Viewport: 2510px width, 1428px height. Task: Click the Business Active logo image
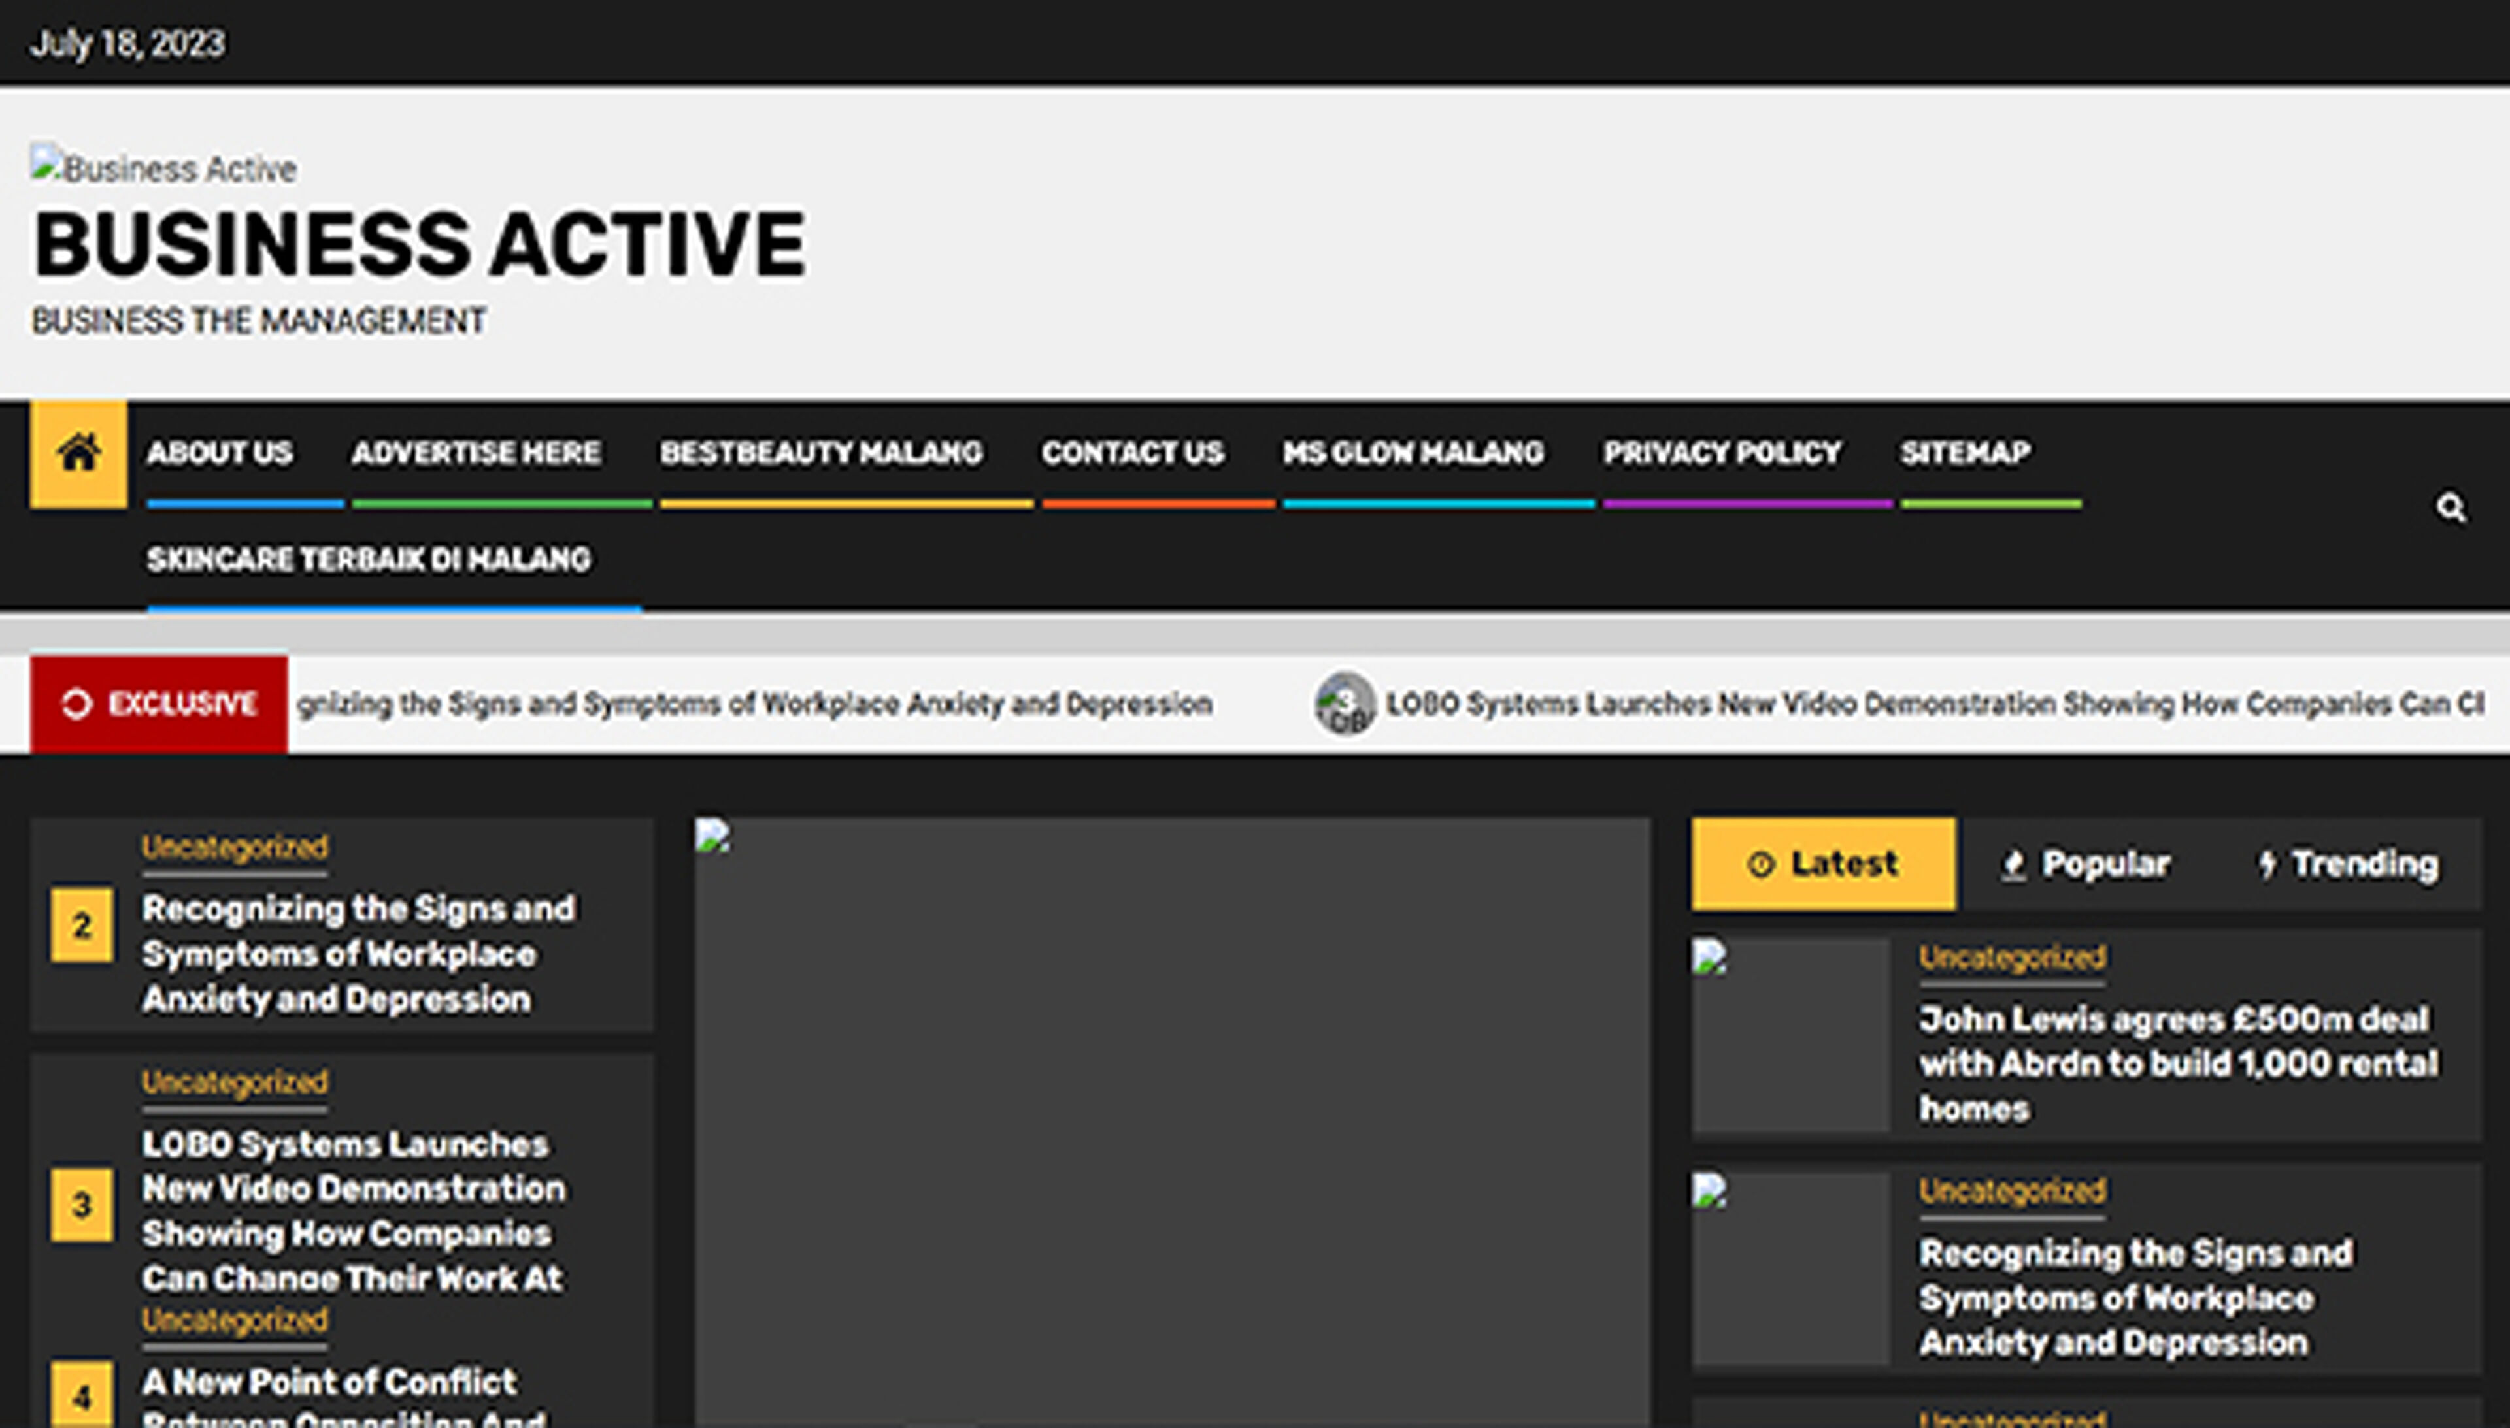tap(163, 168)
